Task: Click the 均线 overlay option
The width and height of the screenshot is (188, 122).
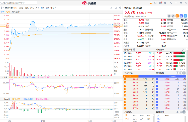Action: tap(8, 12)
